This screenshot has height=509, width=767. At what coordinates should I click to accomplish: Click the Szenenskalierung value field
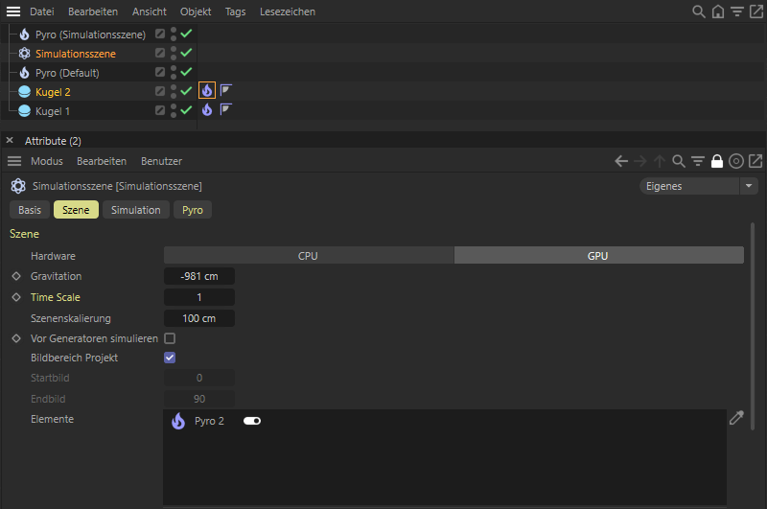coord(199,318)
